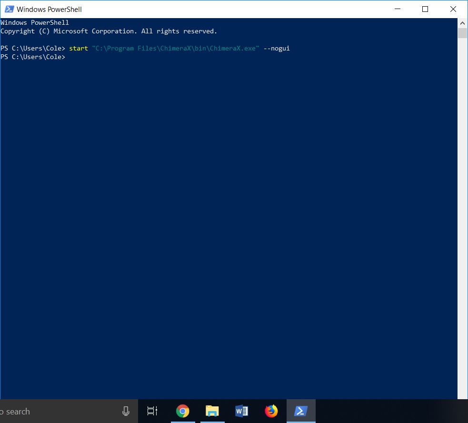Launch Google Chrome from the taskbar
The height and width of the screenshot is (423, 468).
182,411
